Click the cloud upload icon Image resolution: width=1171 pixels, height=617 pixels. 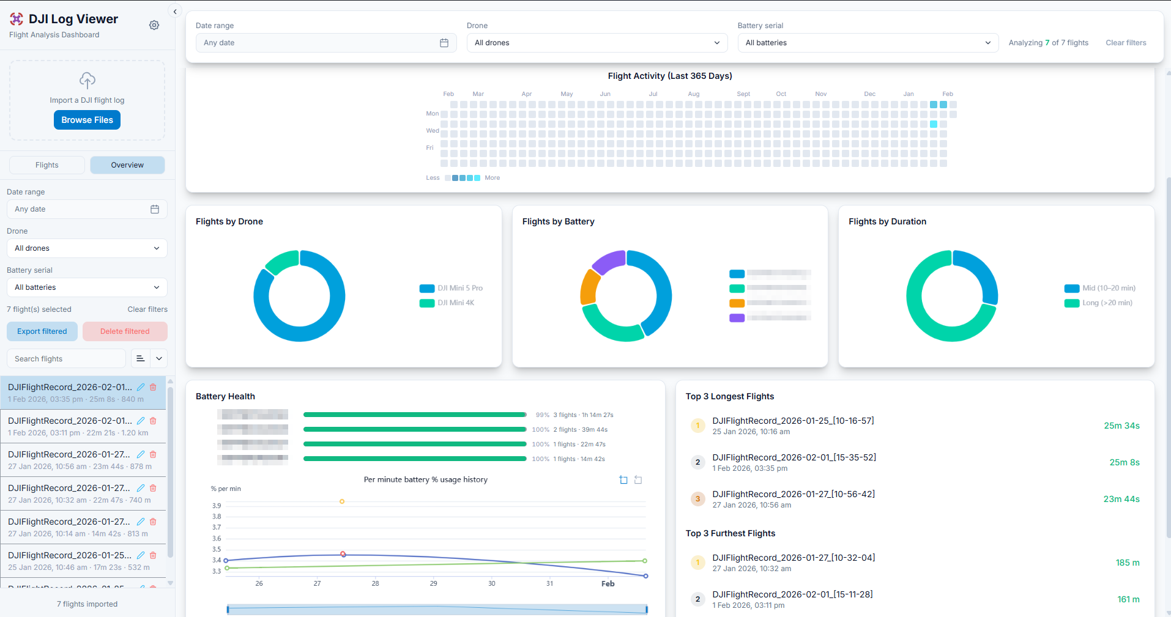point(87,80)
